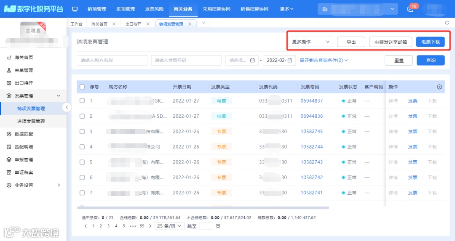
Task: Expand the tab list dropdown chevron
Action: point(203,23)
